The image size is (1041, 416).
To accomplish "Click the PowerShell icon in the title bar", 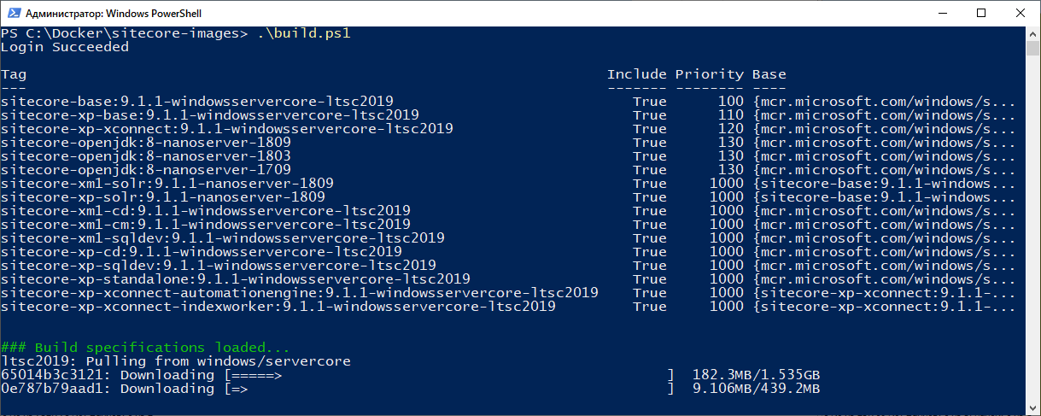I will (13, 14).
